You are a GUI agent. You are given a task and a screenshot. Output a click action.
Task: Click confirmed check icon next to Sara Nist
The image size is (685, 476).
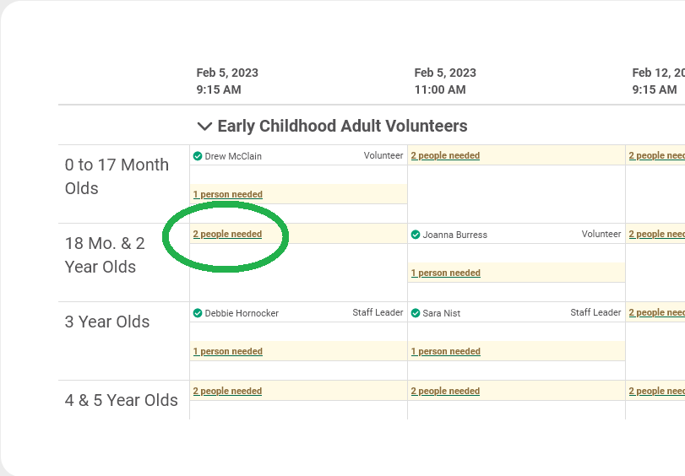[416, 313]
